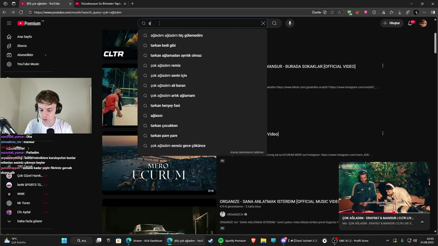Image resolution: width=438 pixels, height=246 pixels.
Task: Open browser extensions puzzle icon
Action: [374, 12]
